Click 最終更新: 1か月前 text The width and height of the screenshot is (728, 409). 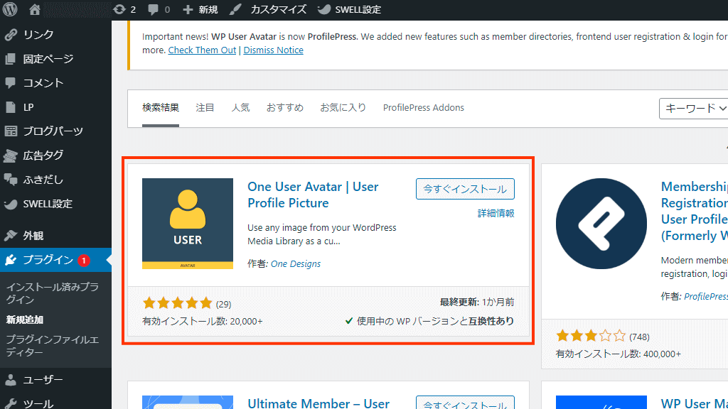click(x=477, y=302)
